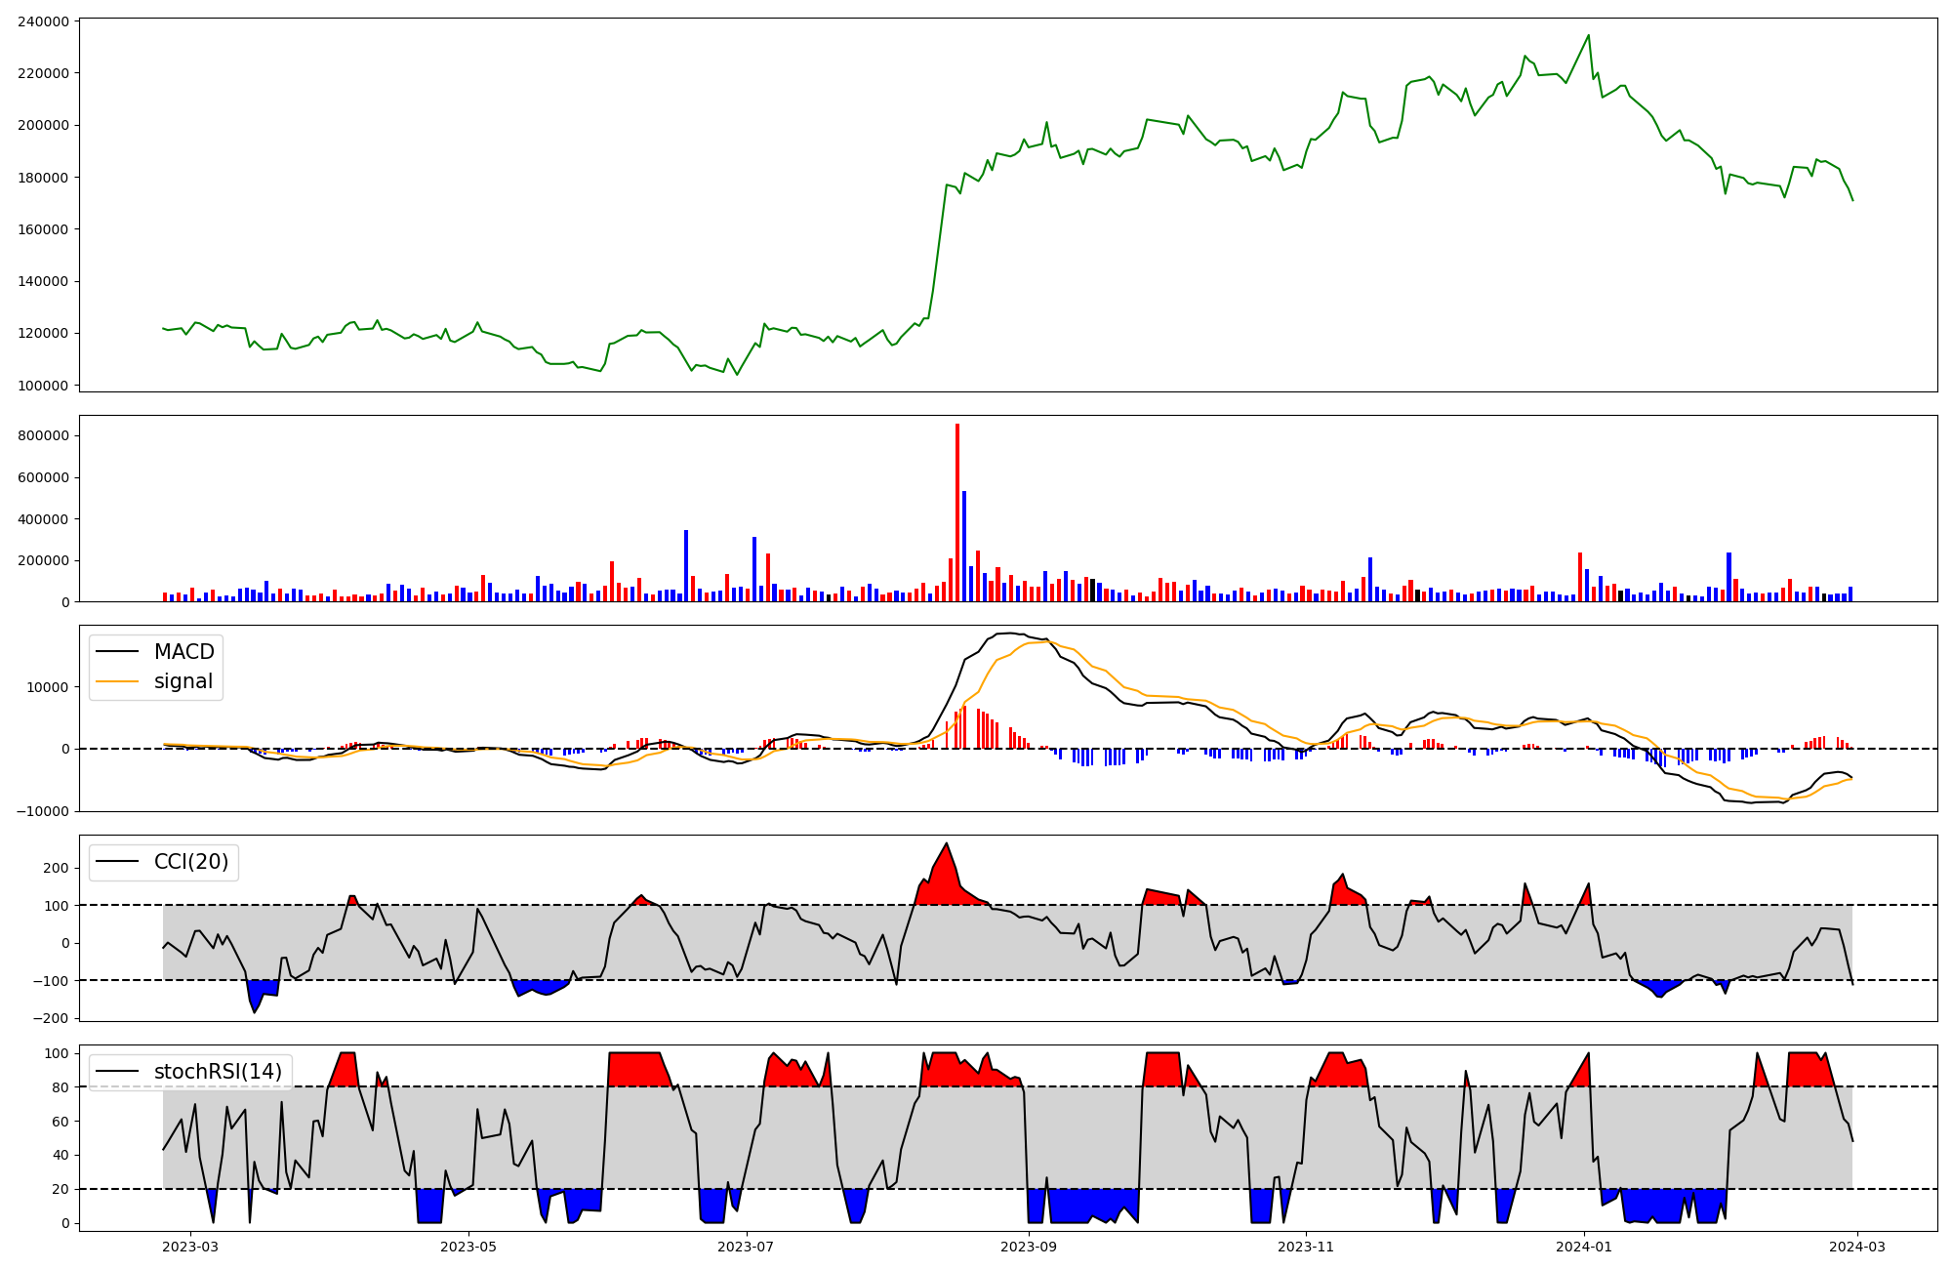Click the MACD legend label

point(183,651)
